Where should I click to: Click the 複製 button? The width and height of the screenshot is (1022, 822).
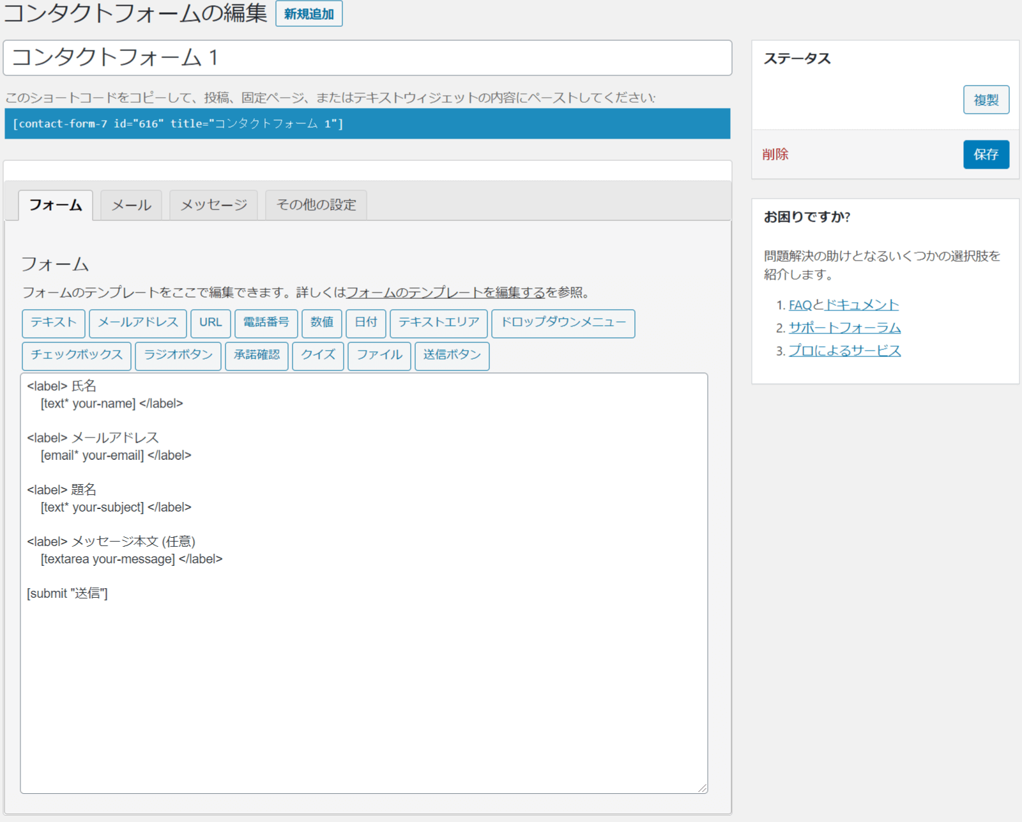(x=986, y=100)
